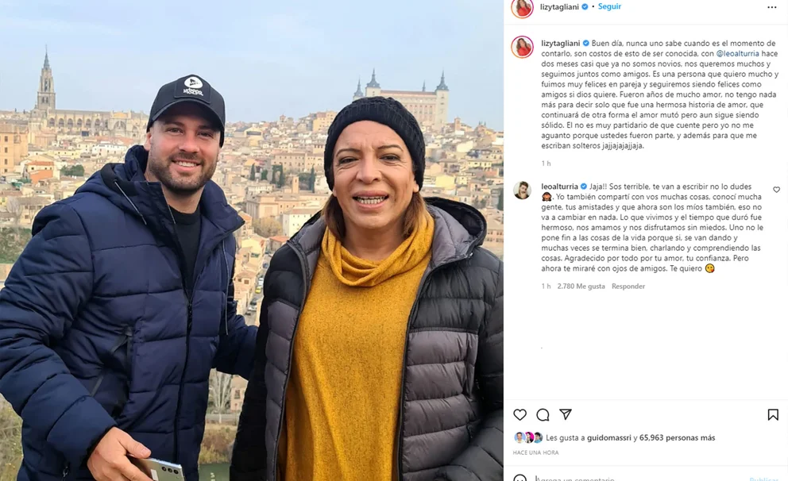Click the verified badge next to lizytagliani header
The image size is (788, 481).
pos(585,7)
